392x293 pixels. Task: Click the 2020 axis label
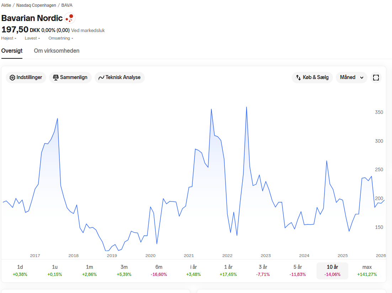(150, 256)
